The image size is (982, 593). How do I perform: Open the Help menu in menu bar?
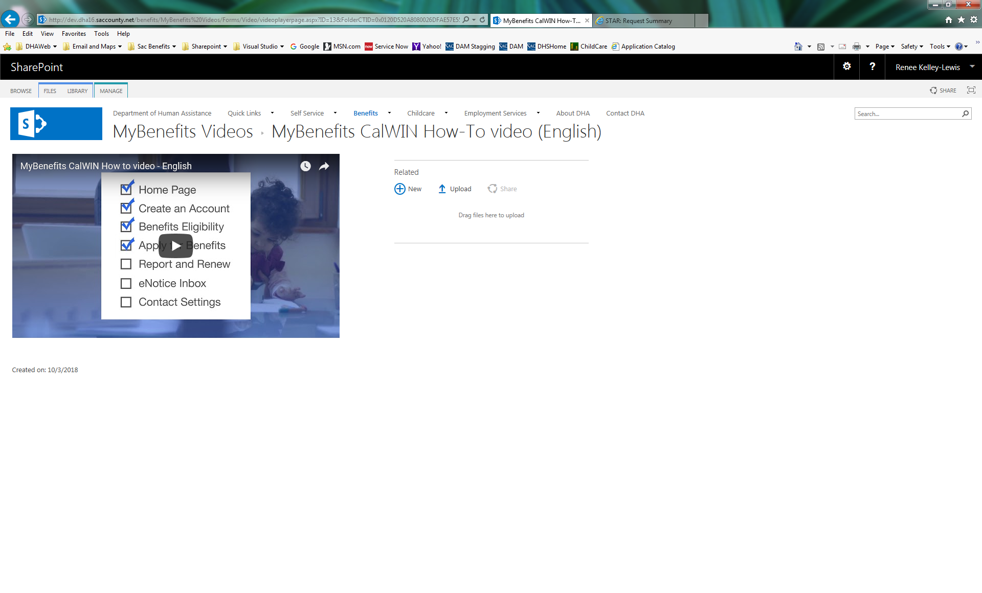(123, 34)
